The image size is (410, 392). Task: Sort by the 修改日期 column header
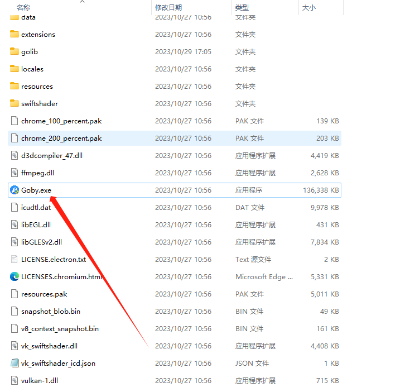[168, 8]
